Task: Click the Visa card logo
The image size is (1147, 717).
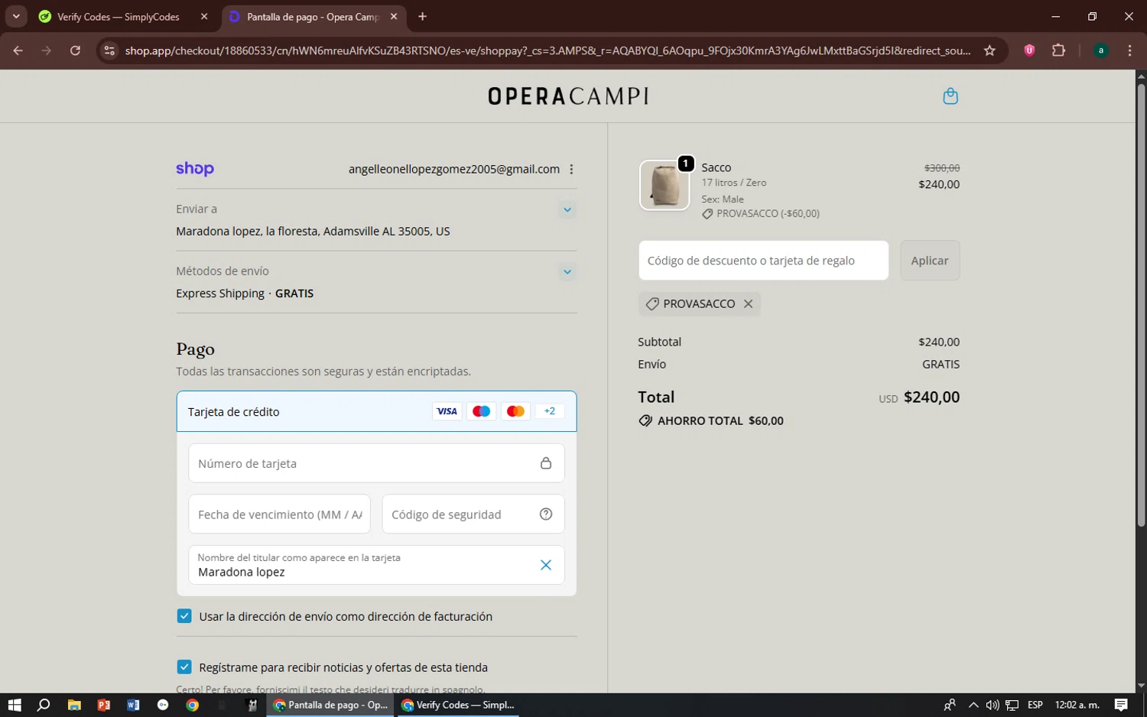Action: (447, 411)
